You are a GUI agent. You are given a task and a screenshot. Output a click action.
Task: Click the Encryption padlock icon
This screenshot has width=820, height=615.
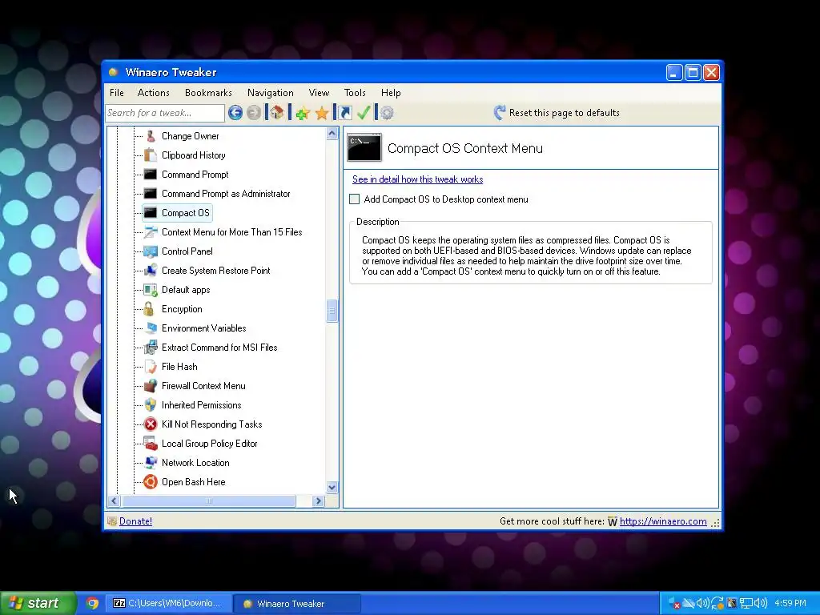(149, 309)
